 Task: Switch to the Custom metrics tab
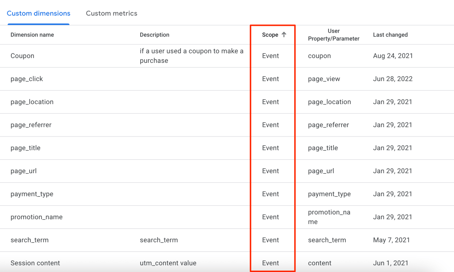111,13
